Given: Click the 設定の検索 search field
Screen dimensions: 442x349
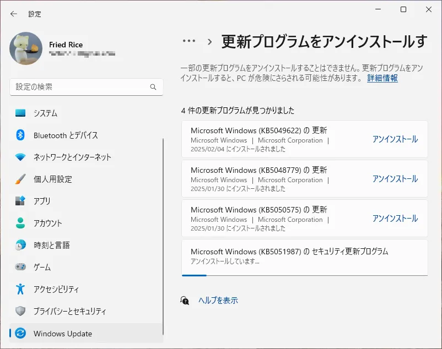Looking at the screenshot, I should [x=87, y=87].
